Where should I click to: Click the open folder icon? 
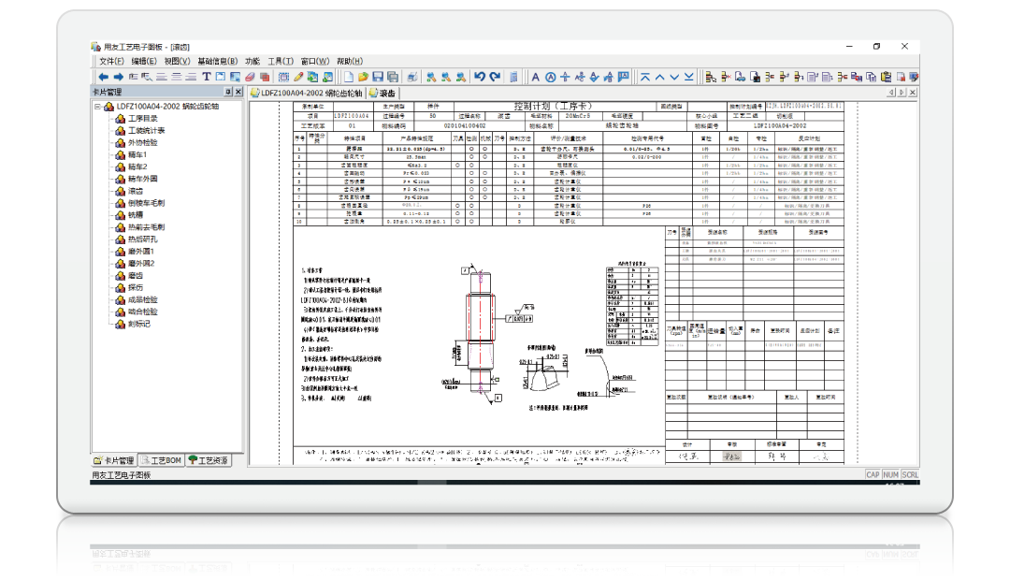[x=363, y=78]
